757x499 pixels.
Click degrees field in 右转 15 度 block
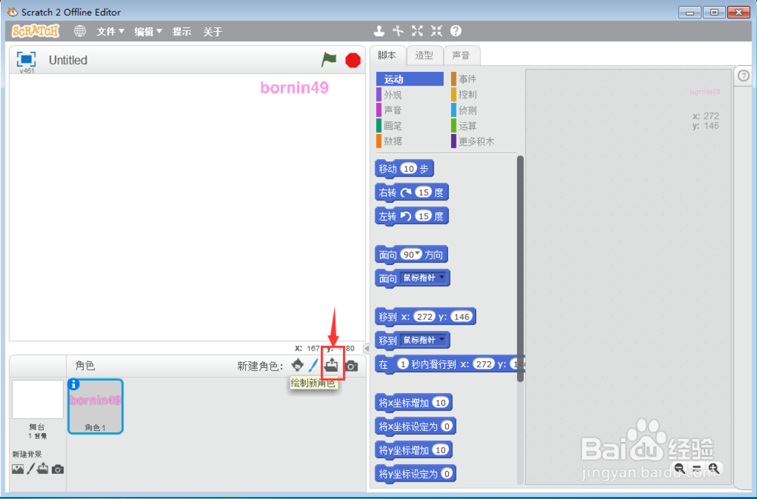coord(424,192)
